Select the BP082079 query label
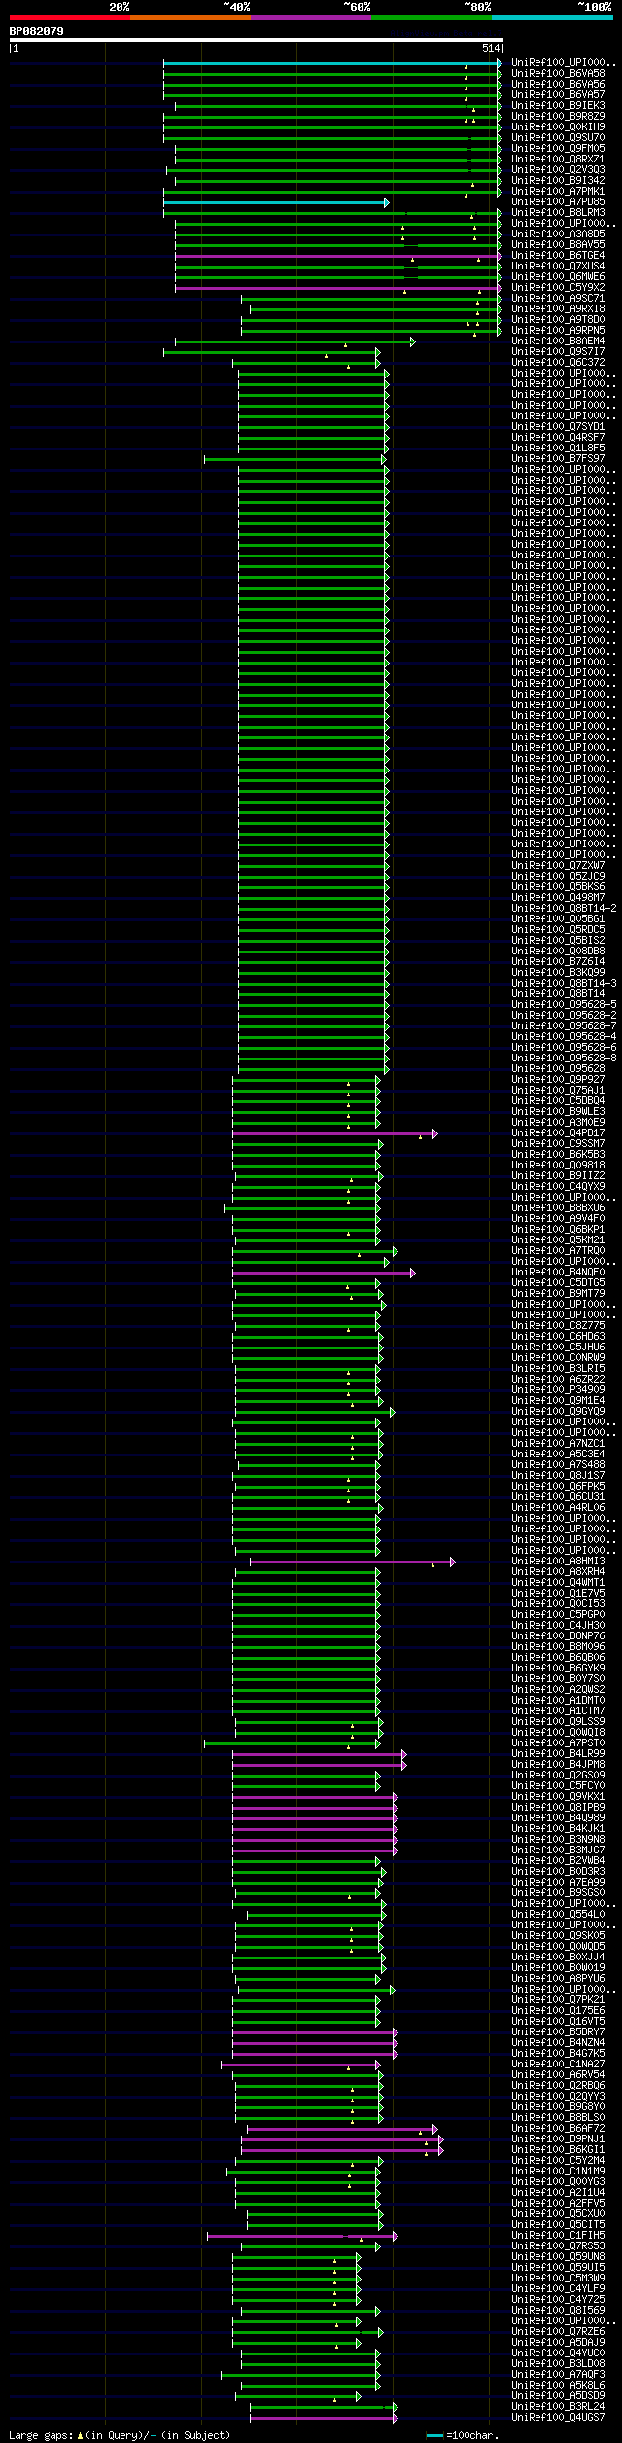Screen dimensions: 622x2443 pyautogui.click(x=37, y=31)
